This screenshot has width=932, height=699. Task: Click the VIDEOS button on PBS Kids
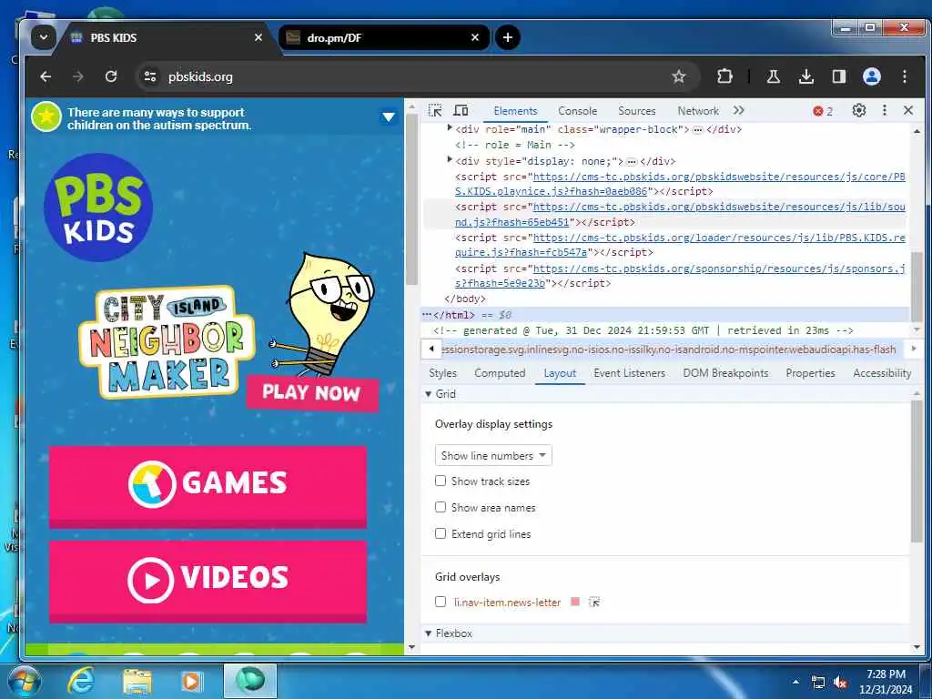tap(208, 581)
